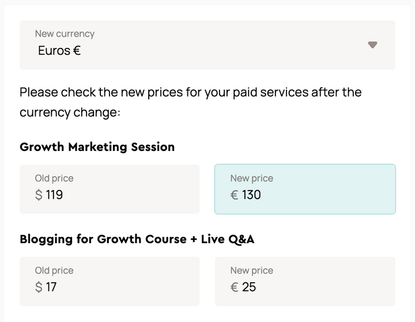The width and height of the screenshot is (415, 322).
Task: Focus Growth Marketing Session new price field
Action: 305,189
